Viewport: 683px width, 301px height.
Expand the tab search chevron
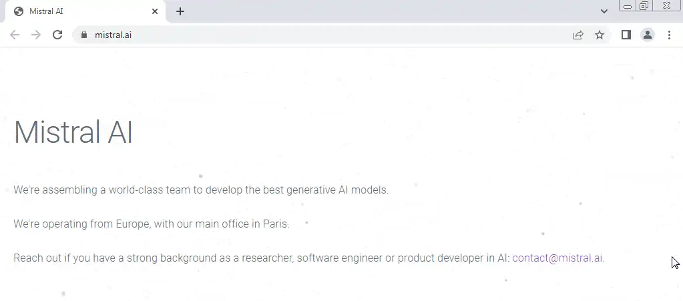(604, 11)
